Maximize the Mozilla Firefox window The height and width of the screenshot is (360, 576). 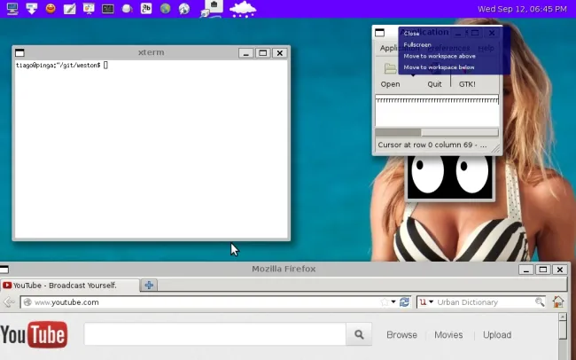click(x=543, y=270)
